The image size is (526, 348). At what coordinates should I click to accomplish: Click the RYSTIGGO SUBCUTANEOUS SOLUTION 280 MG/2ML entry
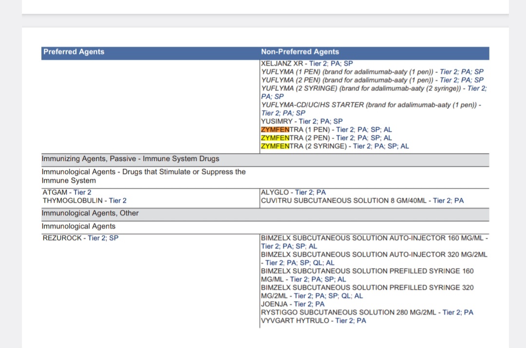click(367, 313)
